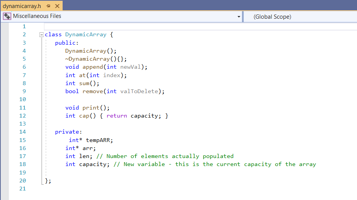Open the Miscellaneous Files dropdown arrow
The image size is (357, 200).
tap(239, 17)
